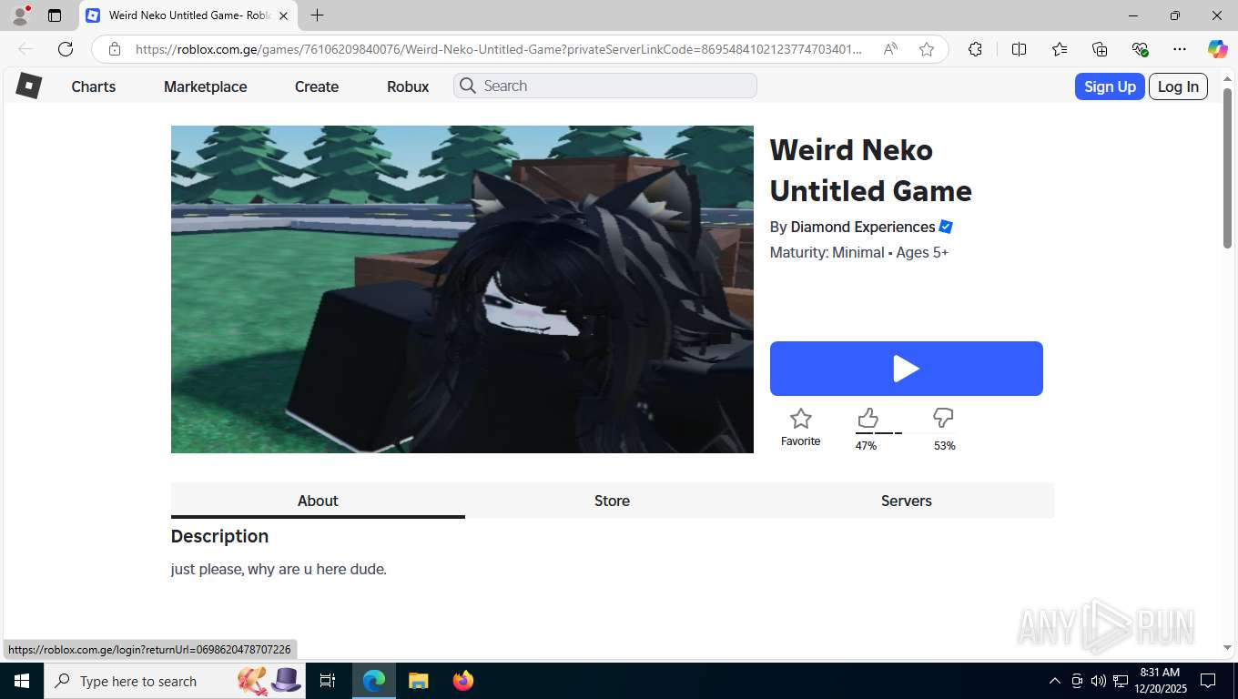Image resolution: width=1238 pixels, height=699 pixels.
Task: Click the verified badge next to Diamond Experiences
Action: [x=946, y=227]
